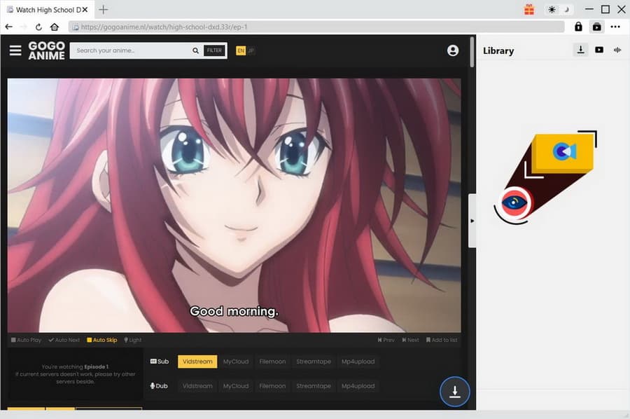The image size is (630, 419).
Task: Disable the Auto Skip option
Action: coord(101,340)
